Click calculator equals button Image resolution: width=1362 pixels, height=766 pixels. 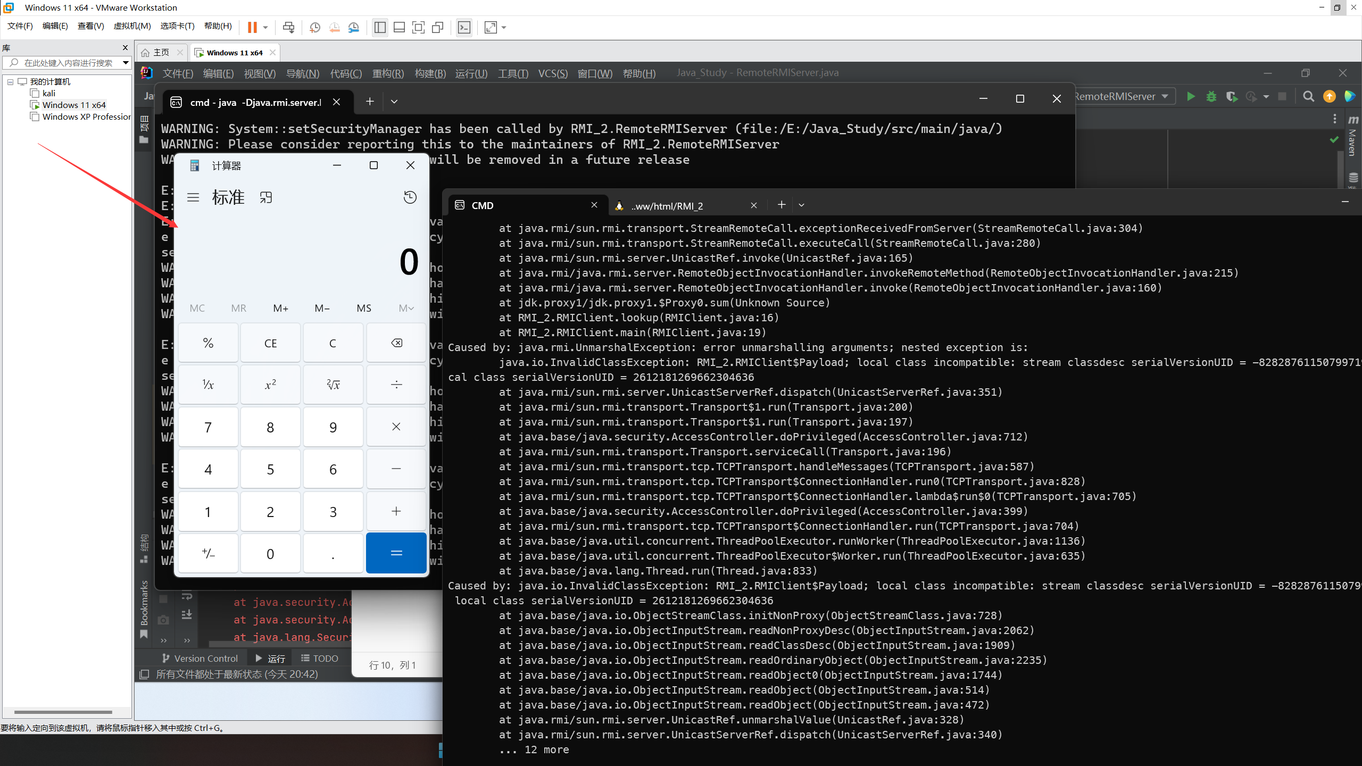(396, 553)
